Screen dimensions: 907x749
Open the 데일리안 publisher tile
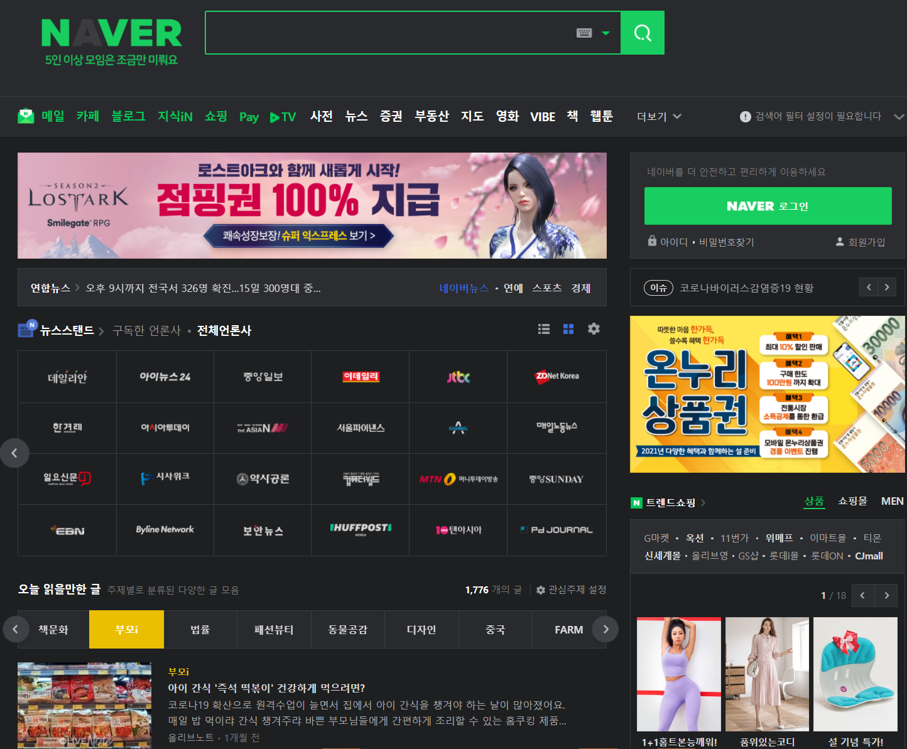tap(67, 377)
